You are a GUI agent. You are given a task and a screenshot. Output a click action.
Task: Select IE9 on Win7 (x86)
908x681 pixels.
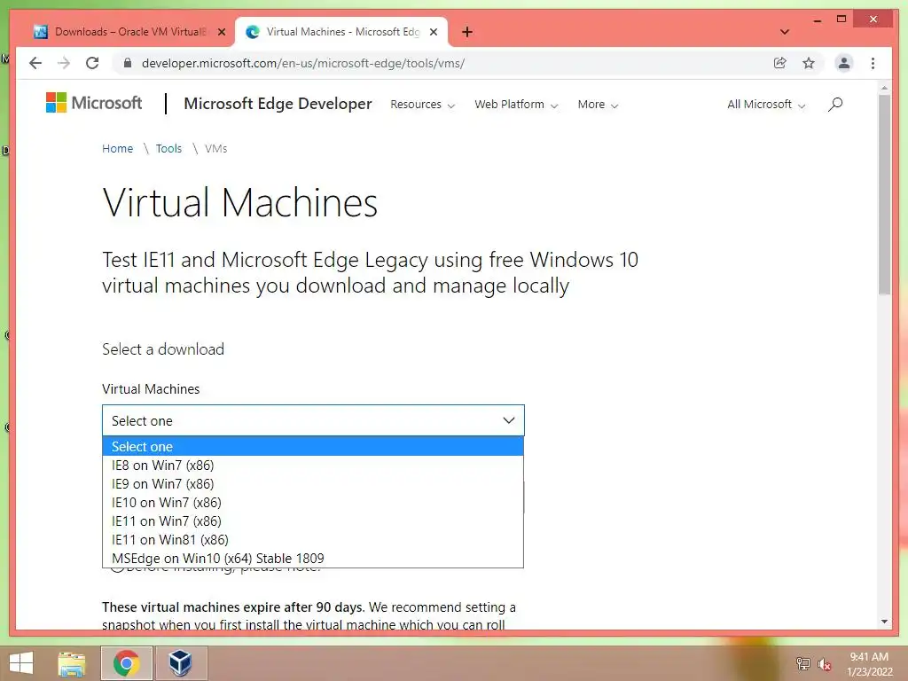pyautogui.click(x=313, y=483)
